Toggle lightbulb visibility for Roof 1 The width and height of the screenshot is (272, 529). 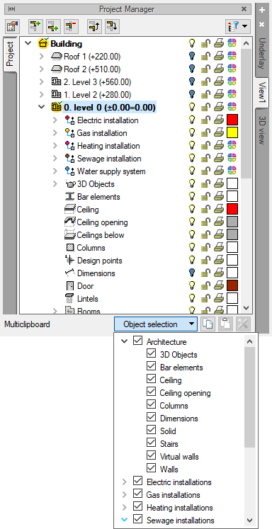[192, 57]
